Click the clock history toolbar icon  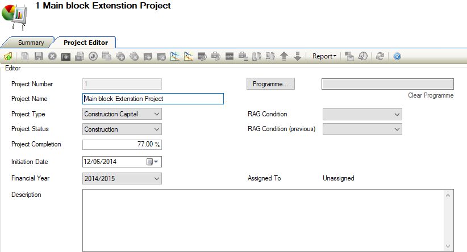tap(363, 56)
